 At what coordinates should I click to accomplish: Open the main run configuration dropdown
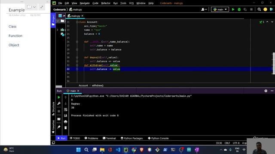(220, 9)
